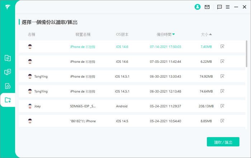
Task: Click the backup list vertical scrollbar
Action: point(247,54)
